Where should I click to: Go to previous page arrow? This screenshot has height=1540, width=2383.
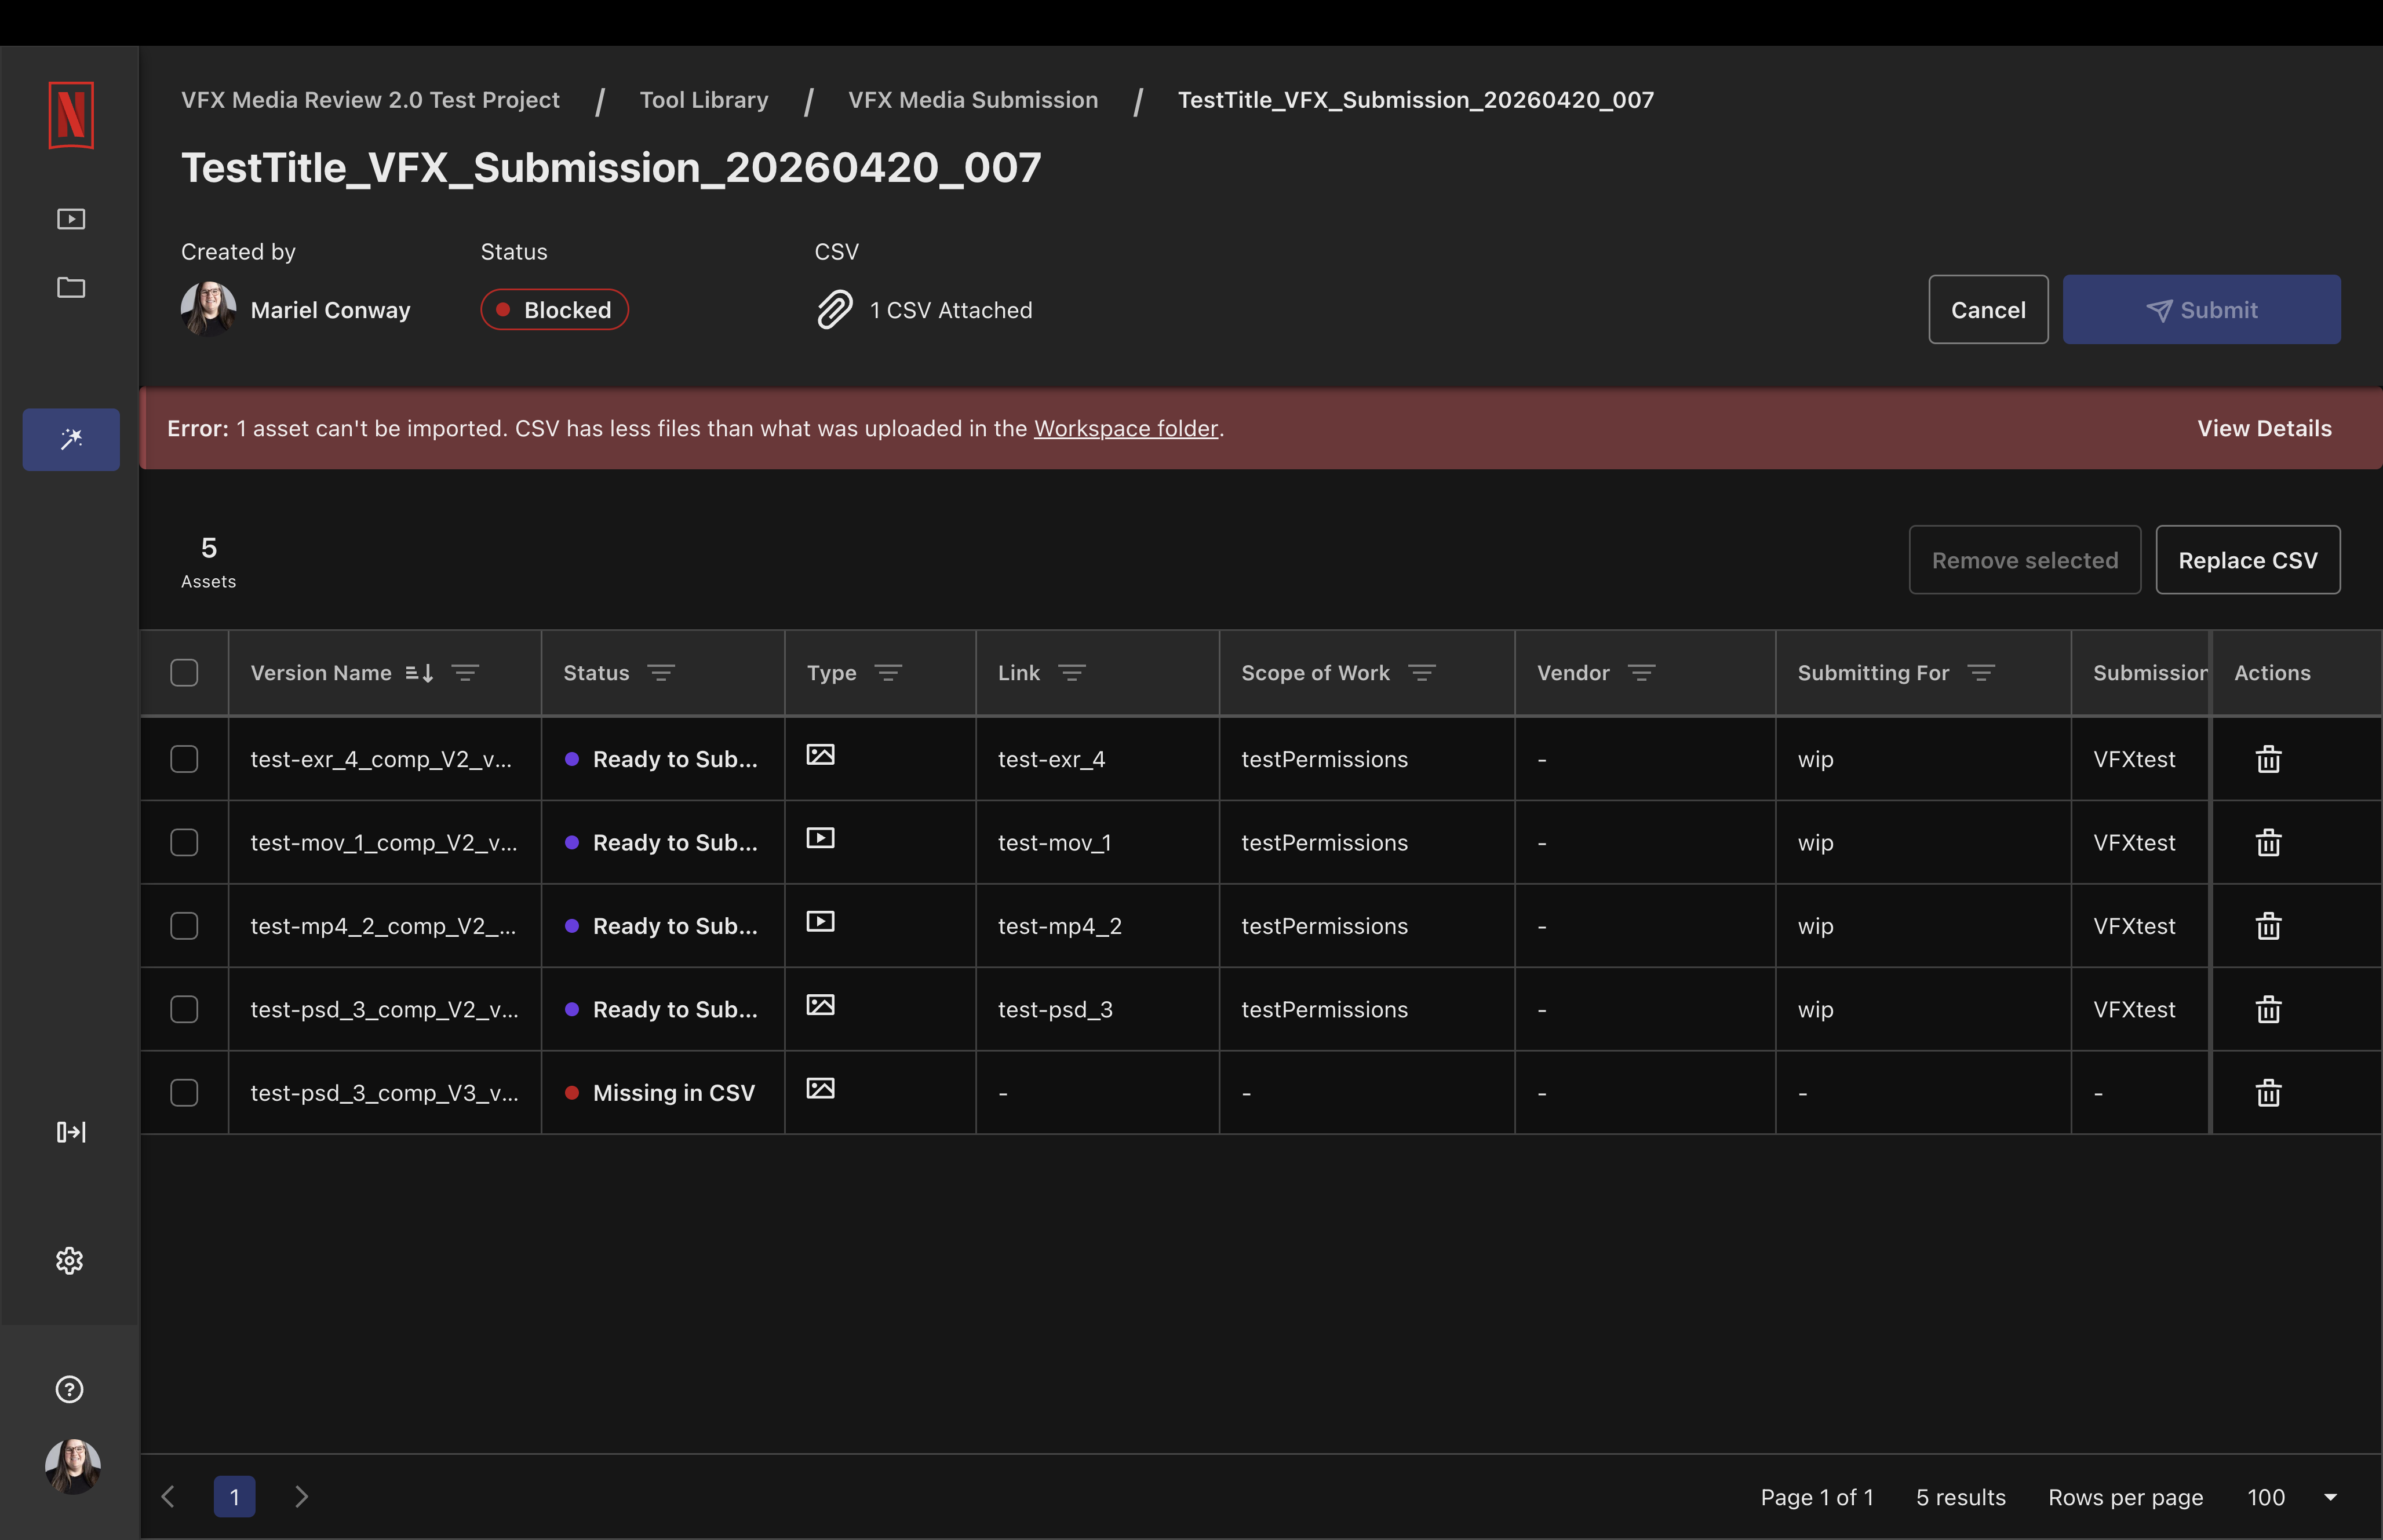click(x=168, y=1497)
